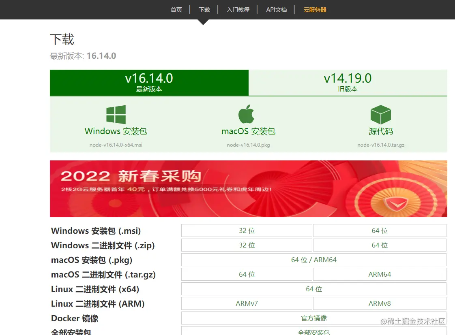Open the Docker 官方镜像 link
This screenshot has width=455, height=335.
(x=314, y=318)
